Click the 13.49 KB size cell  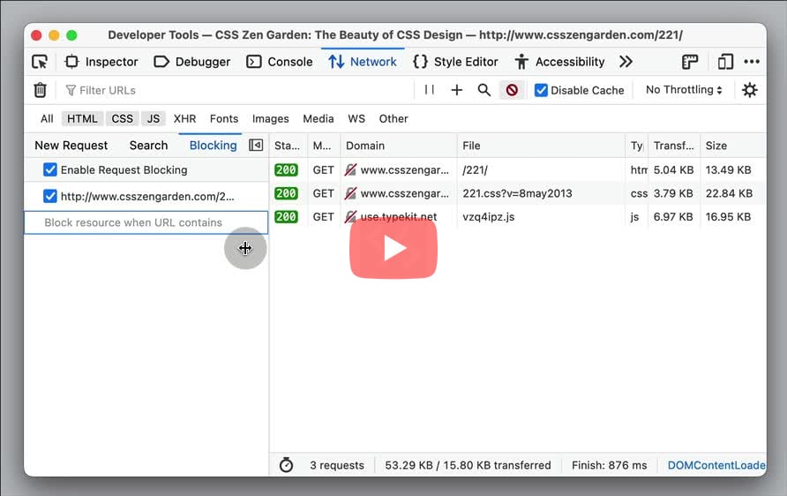[728, 169]
